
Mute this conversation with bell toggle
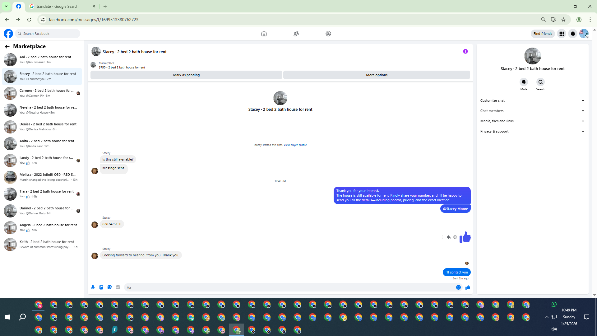pyautogui.click(x=524, y=82)
